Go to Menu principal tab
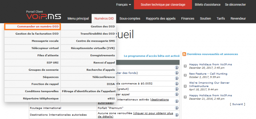Screen dimensions: 256x119 tap(78, 19)
